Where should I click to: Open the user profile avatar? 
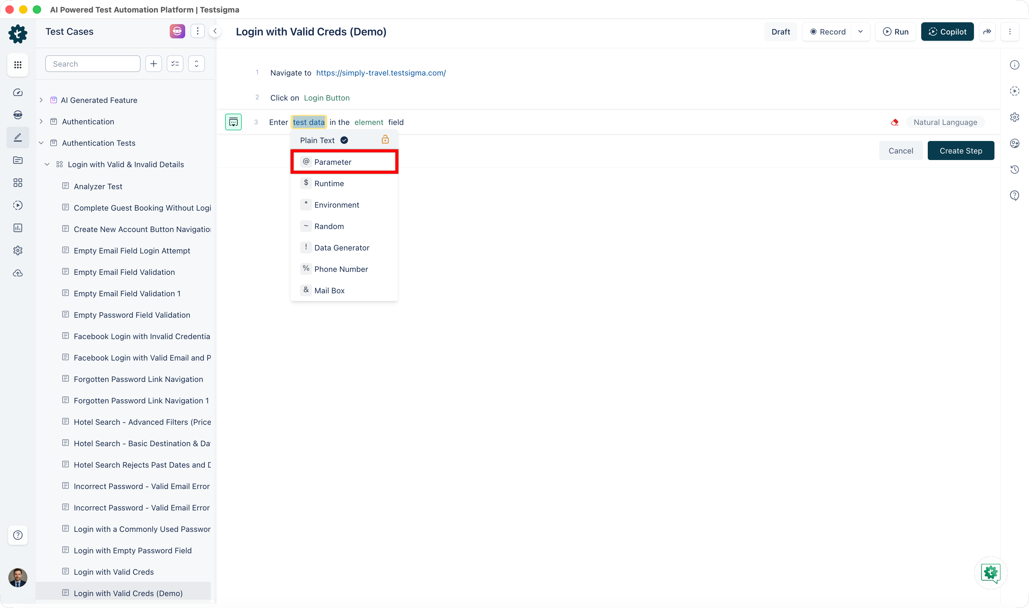pyautogui.click(x=18, y=578)
